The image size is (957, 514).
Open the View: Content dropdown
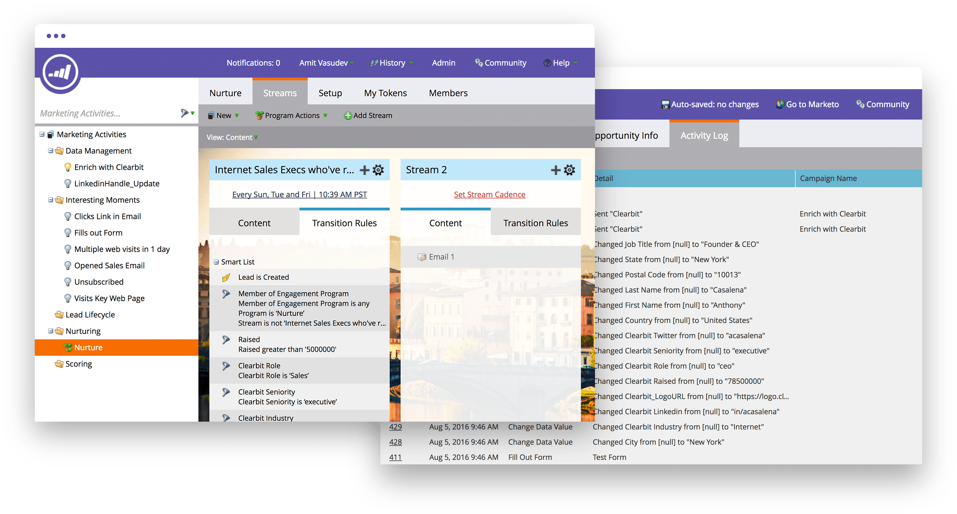[232, 137]
